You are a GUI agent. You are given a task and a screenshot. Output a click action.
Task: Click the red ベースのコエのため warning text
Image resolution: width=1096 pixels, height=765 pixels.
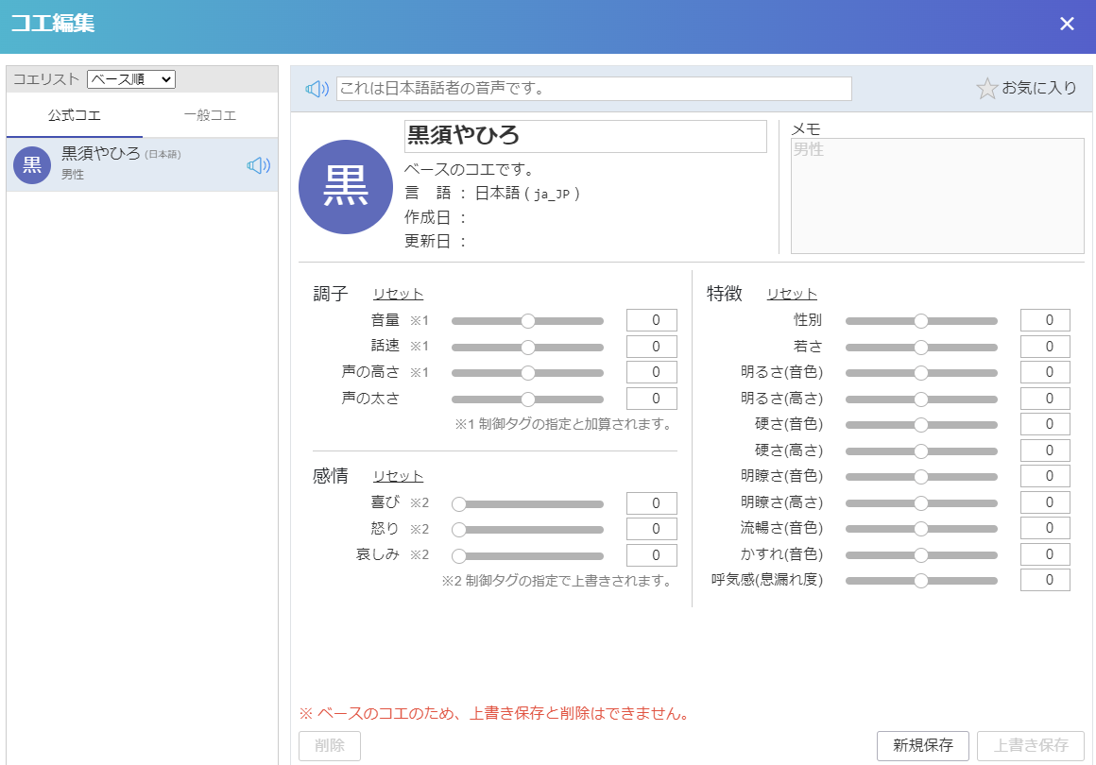[495, 714]
